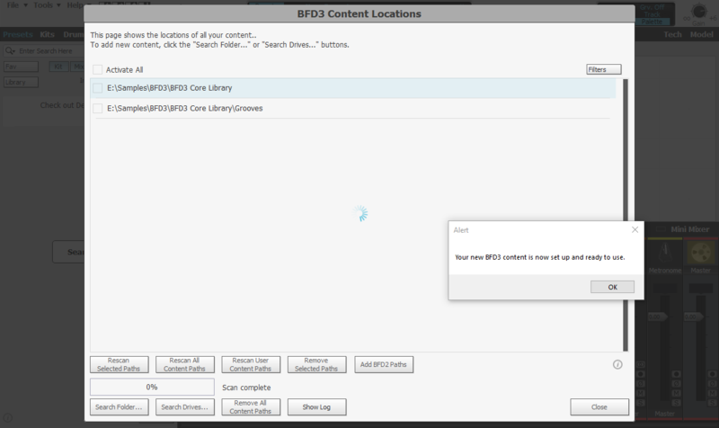Open Search Folder... dialog

tap(120, 407)
